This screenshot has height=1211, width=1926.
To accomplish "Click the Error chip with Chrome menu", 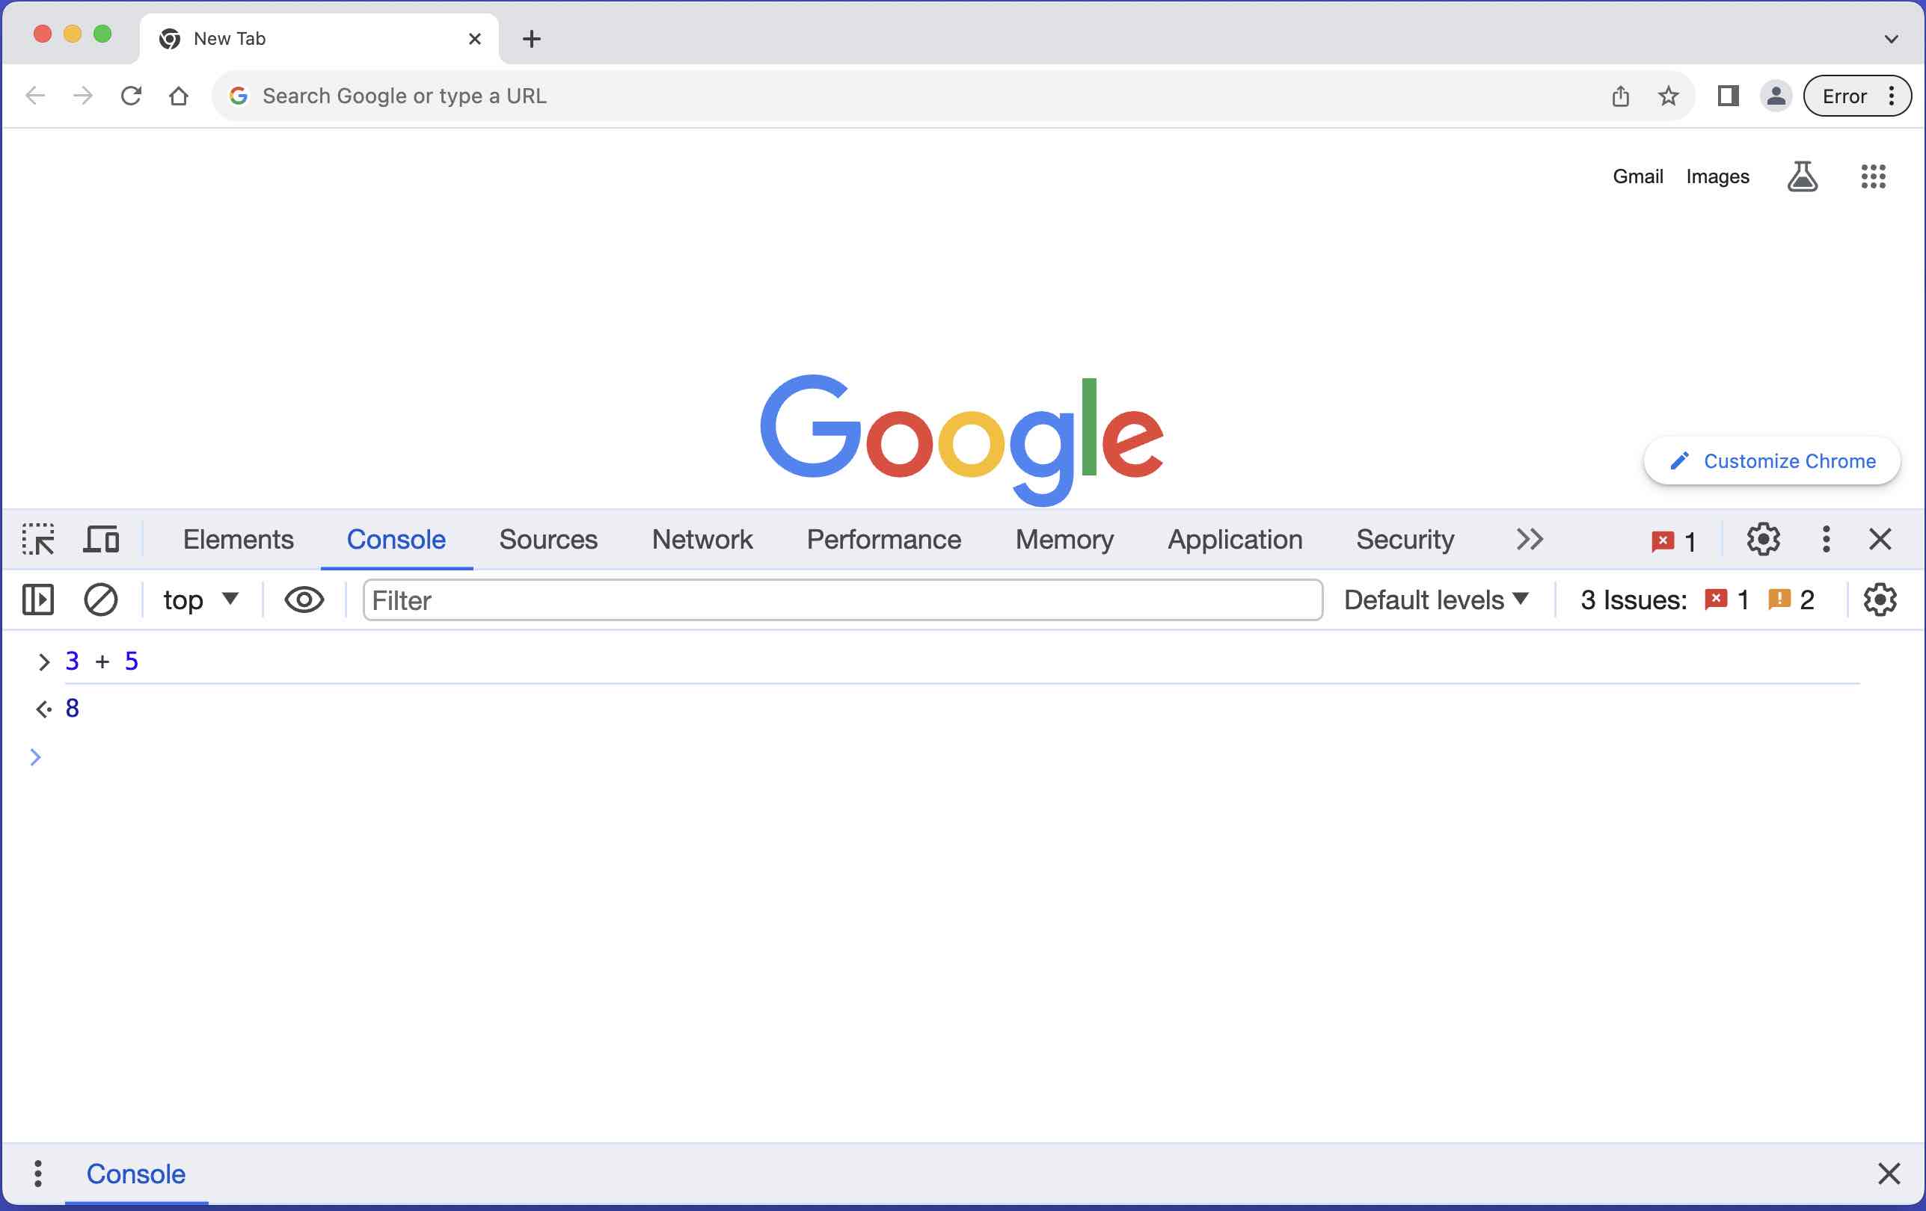I will [1857, 96].
